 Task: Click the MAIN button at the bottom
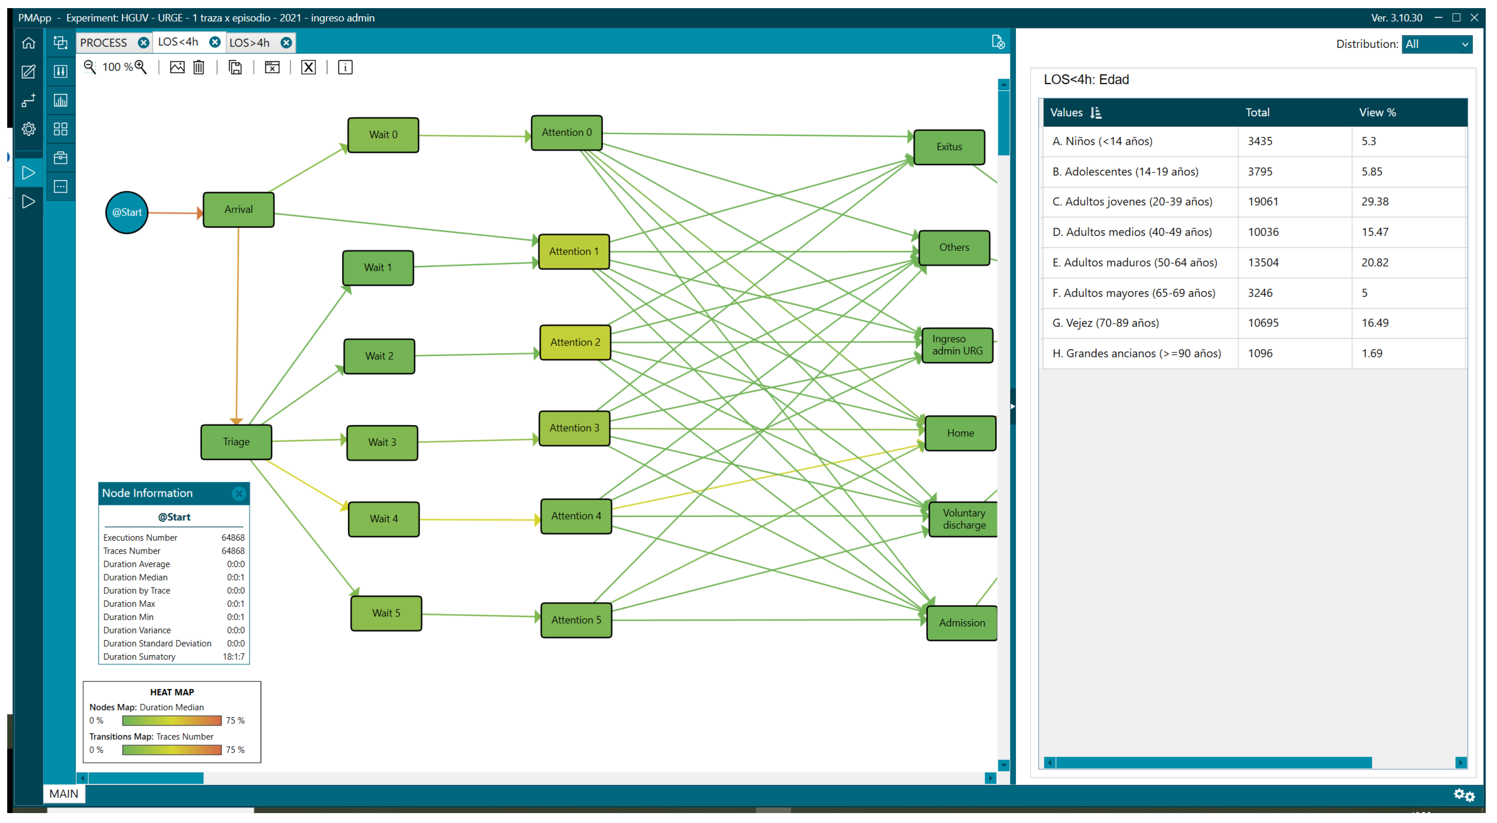click(x=63, y=793)
